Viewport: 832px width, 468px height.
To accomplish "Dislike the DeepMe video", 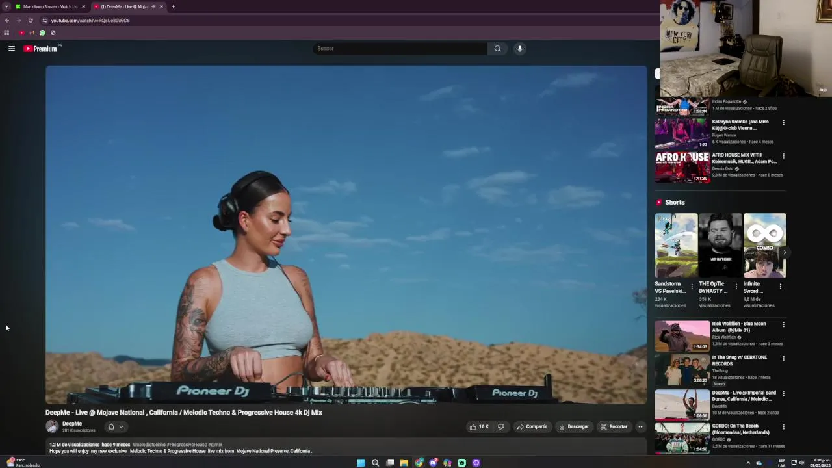I will point(501,426).
